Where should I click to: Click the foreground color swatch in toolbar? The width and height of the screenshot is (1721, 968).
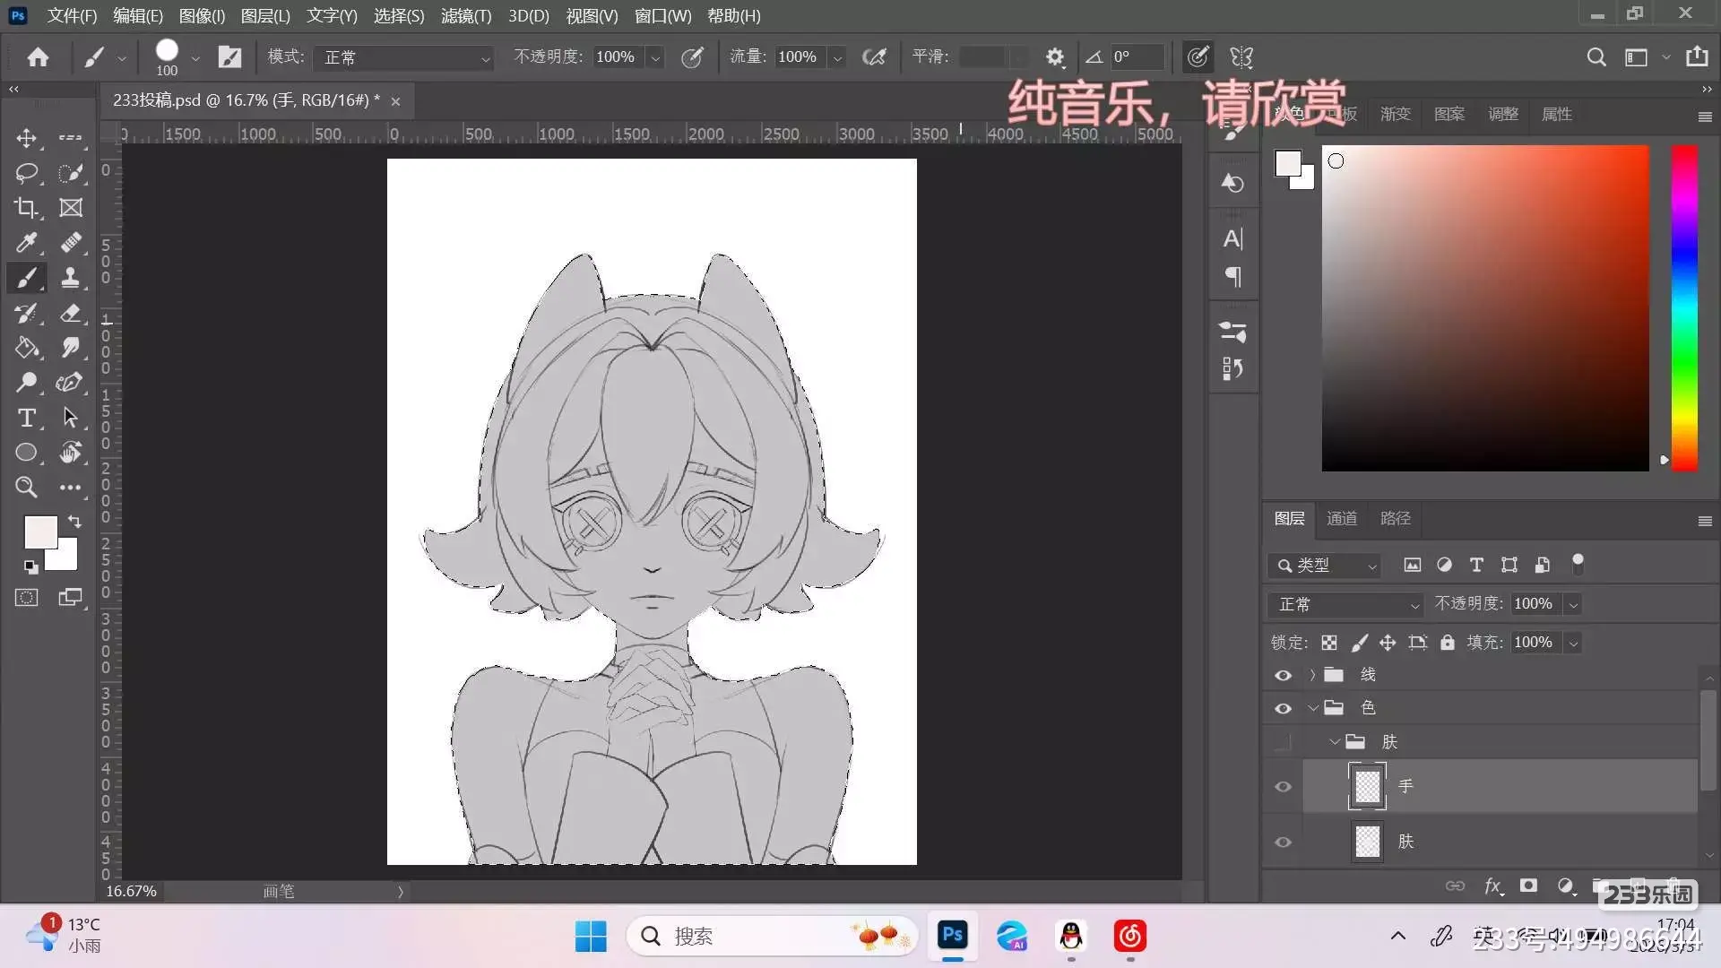point(39,531)
